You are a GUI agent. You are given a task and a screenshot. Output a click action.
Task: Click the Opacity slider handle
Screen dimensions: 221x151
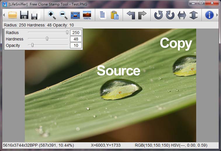(x=32, y=45)
